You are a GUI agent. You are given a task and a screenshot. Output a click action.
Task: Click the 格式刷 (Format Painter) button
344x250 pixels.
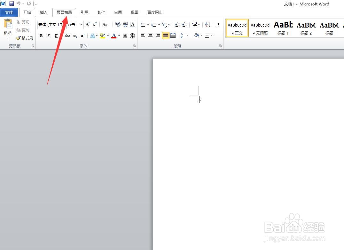tap(25, 38)
